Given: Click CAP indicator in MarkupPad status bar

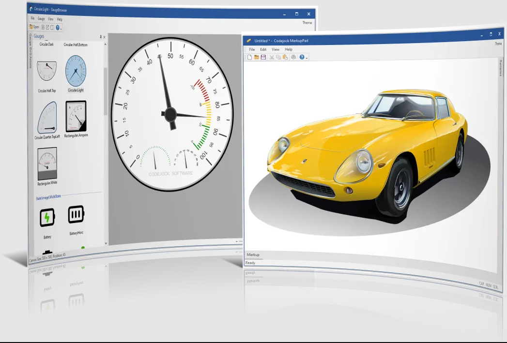Looking at the screenshot, I should pyautogui.click(x=481, y=283).
